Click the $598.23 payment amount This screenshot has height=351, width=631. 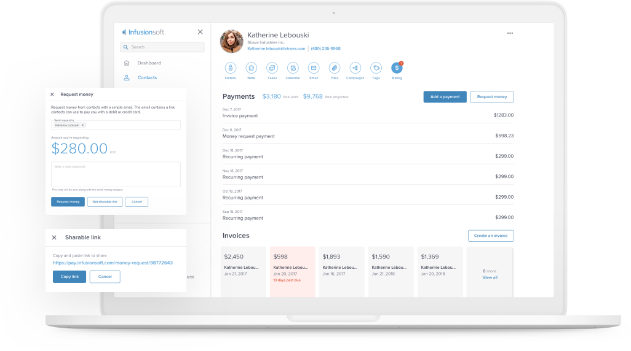click(x=504, y=136)
